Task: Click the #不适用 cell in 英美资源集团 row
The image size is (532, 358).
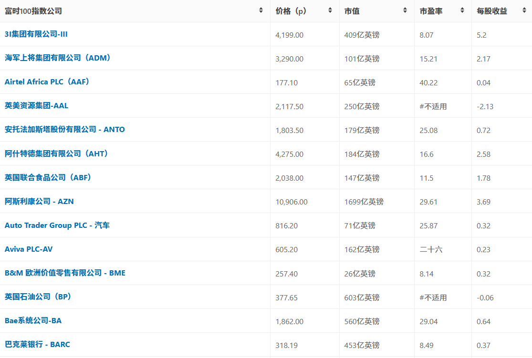Action: click(433, 106)
